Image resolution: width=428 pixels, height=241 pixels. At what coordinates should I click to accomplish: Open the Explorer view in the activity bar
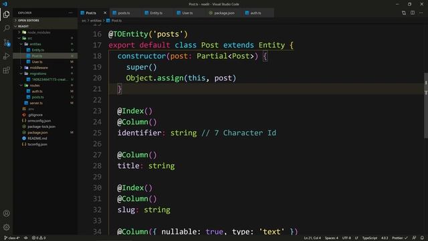[x=6, y=14]
